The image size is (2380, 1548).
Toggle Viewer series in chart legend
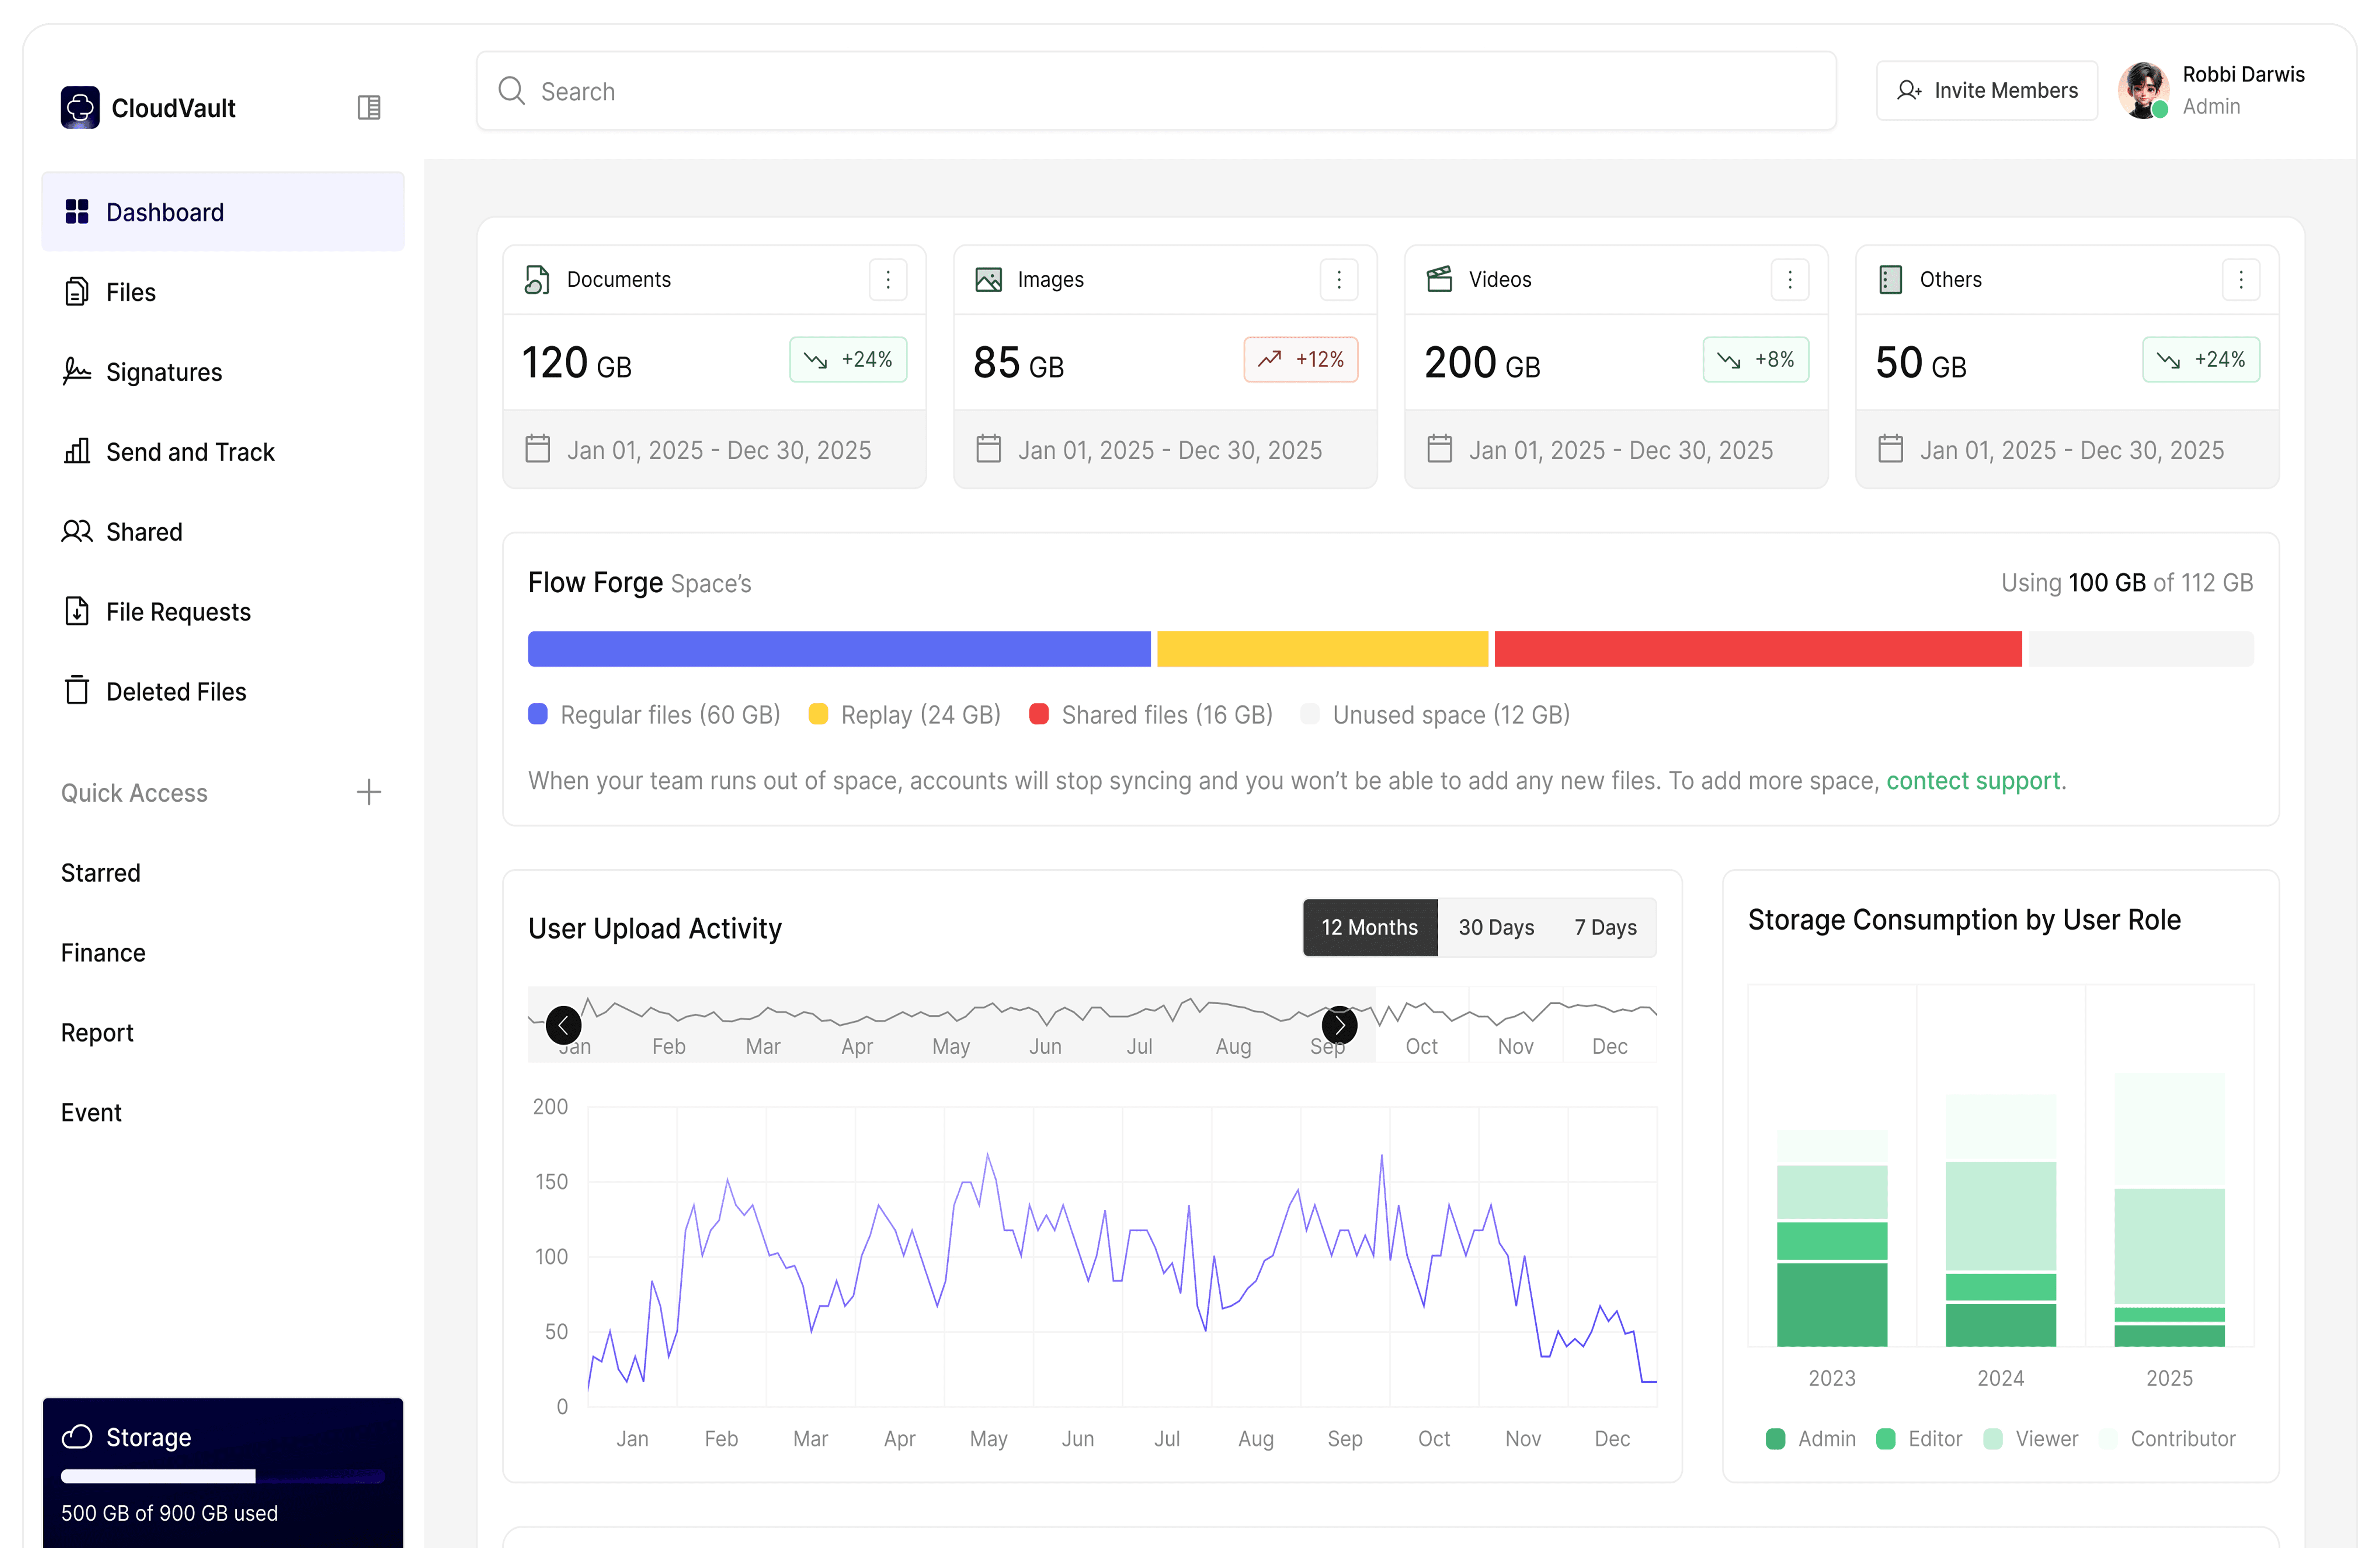coord(2031,1438)
